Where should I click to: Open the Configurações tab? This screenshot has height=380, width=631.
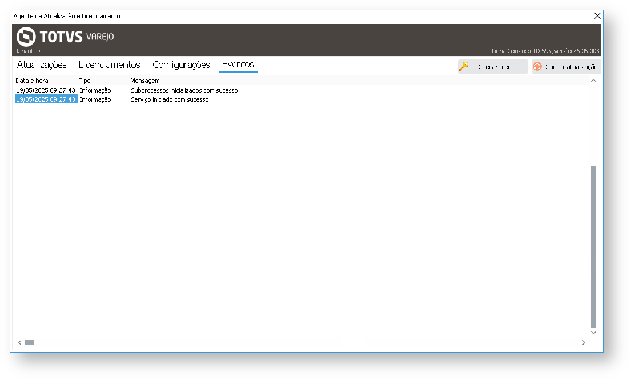(x=181, y=65)
